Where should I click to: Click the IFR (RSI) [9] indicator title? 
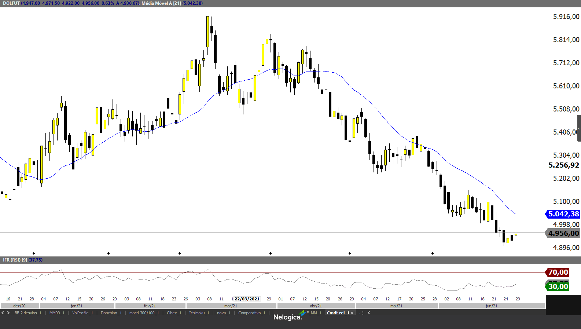15,260
